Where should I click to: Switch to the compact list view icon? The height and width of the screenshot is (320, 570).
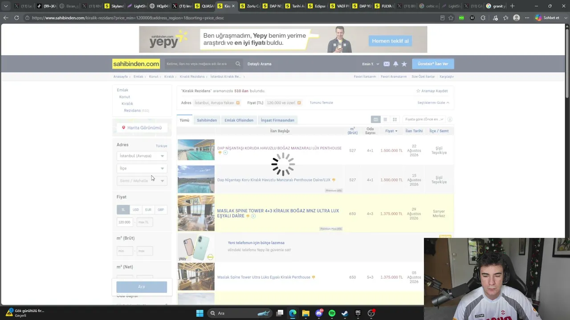(385, 120)
